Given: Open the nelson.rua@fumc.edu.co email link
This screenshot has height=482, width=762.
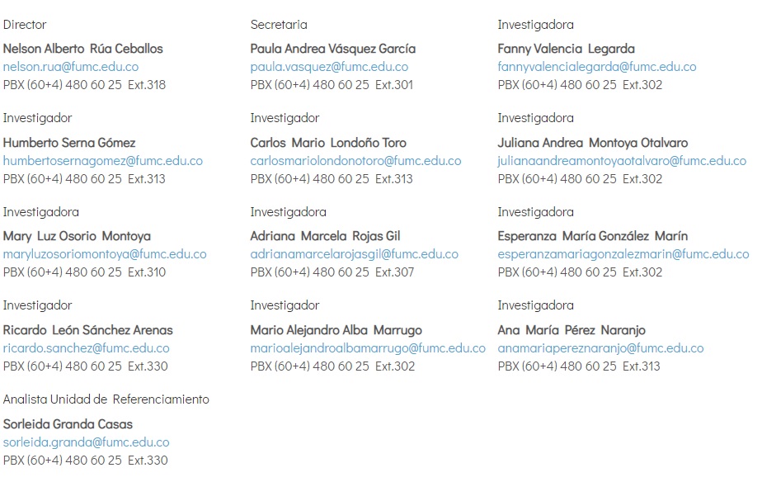Looking at the screenshot, I should coord(71,67).
